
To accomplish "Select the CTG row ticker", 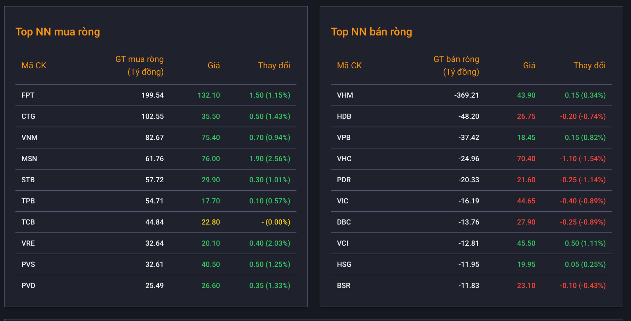I will (28, 116).
